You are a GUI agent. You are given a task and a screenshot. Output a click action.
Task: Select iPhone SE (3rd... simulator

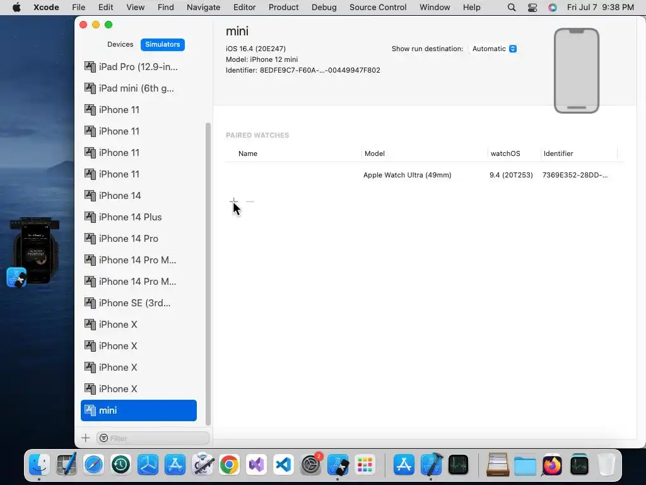coord(138,302)
